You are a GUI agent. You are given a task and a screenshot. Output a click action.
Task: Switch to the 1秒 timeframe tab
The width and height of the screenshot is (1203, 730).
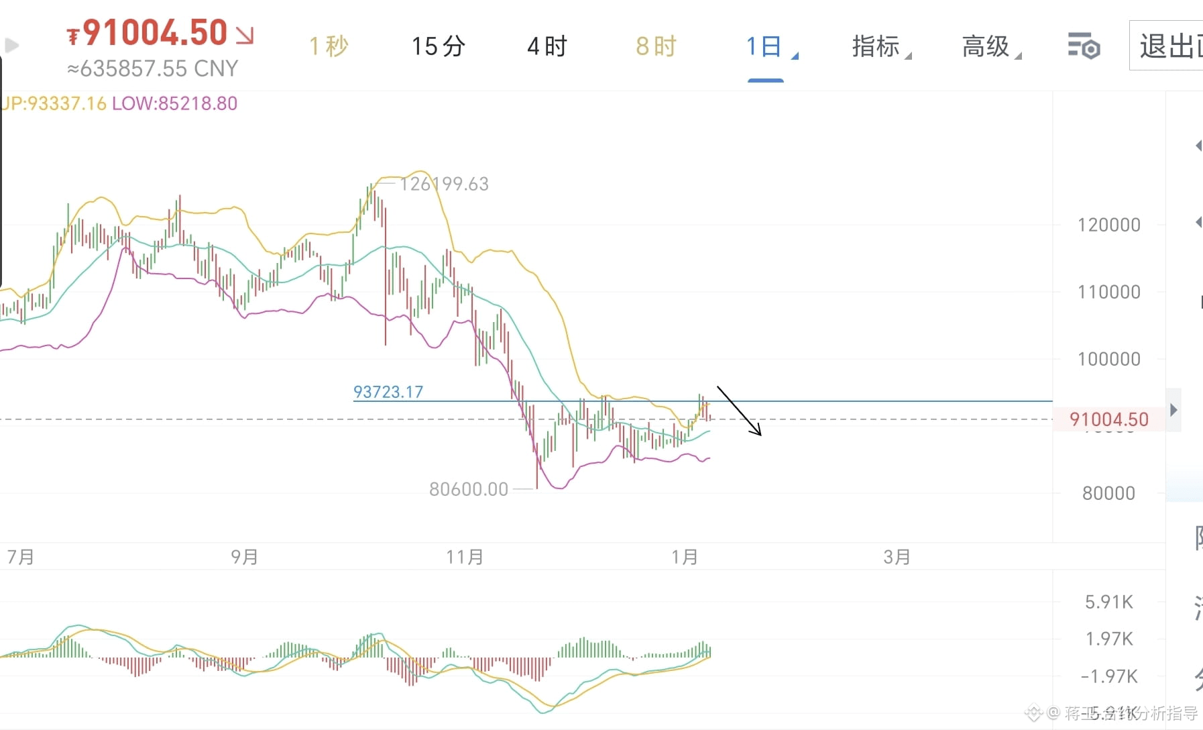click(329, 46)
